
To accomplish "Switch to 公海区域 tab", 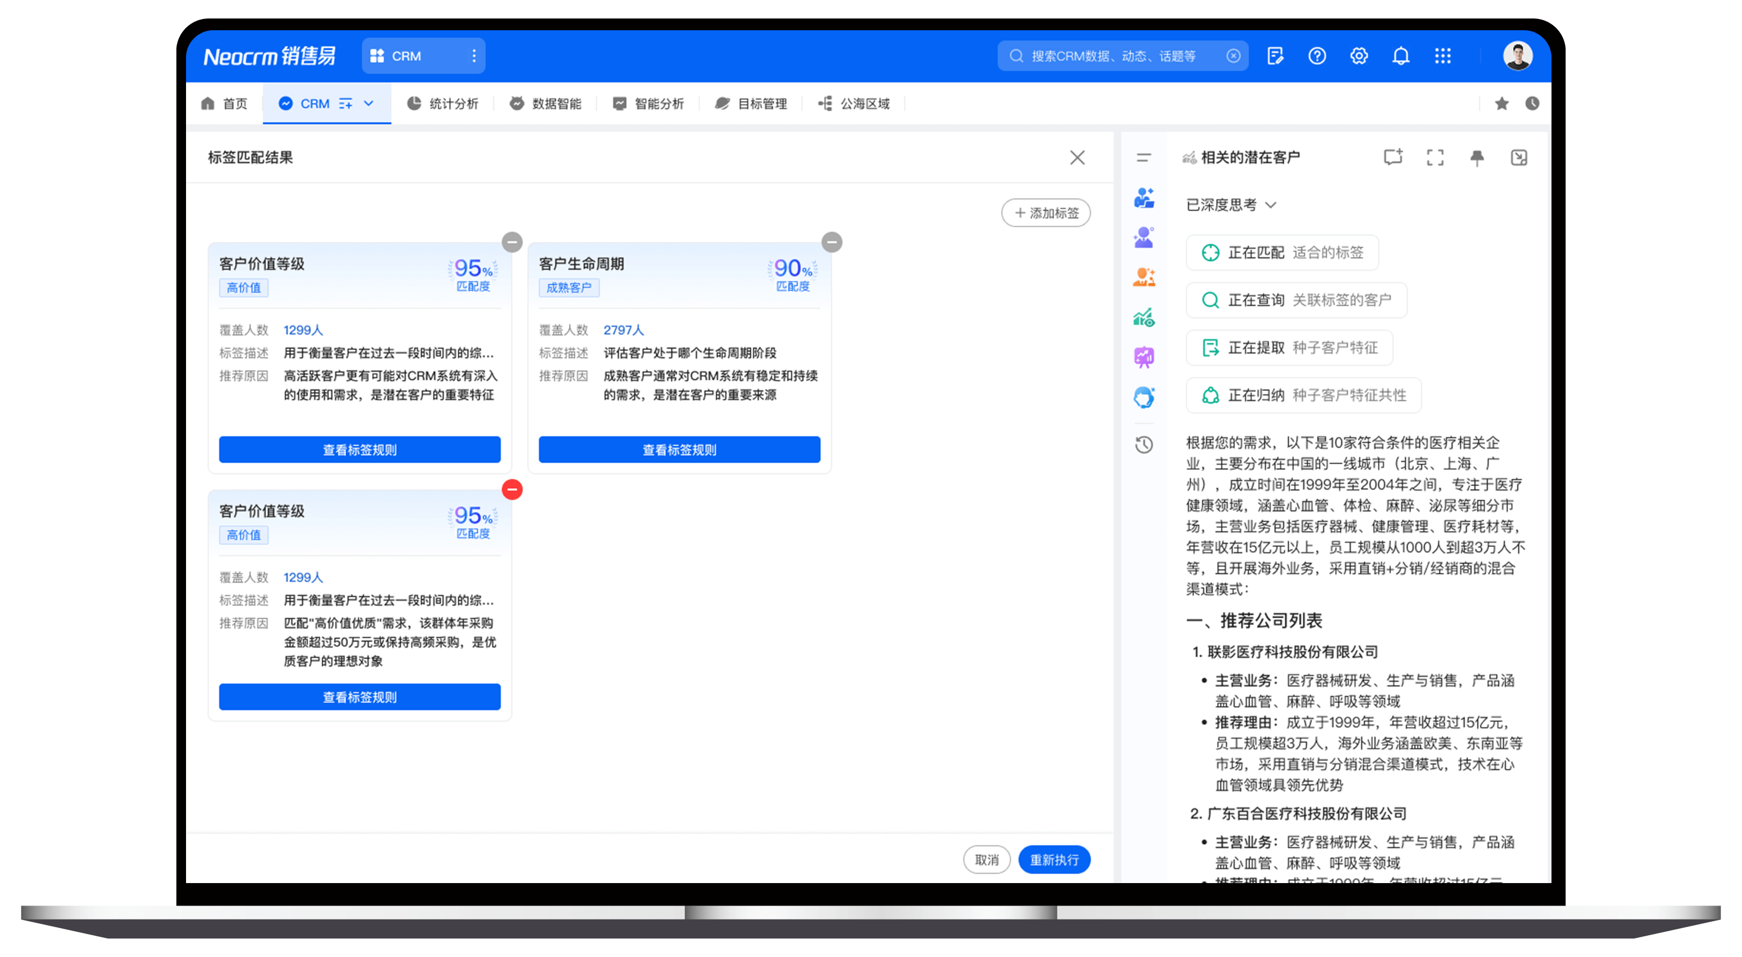I will click(853, 104).
